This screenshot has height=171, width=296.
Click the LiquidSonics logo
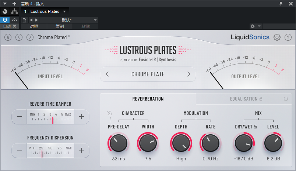click(x=250, y=37)
